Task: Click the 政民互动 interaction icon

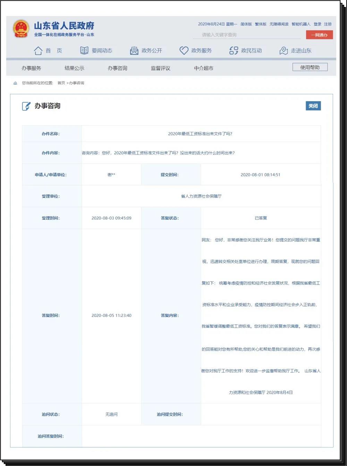Action: click(x=234, y=51)
